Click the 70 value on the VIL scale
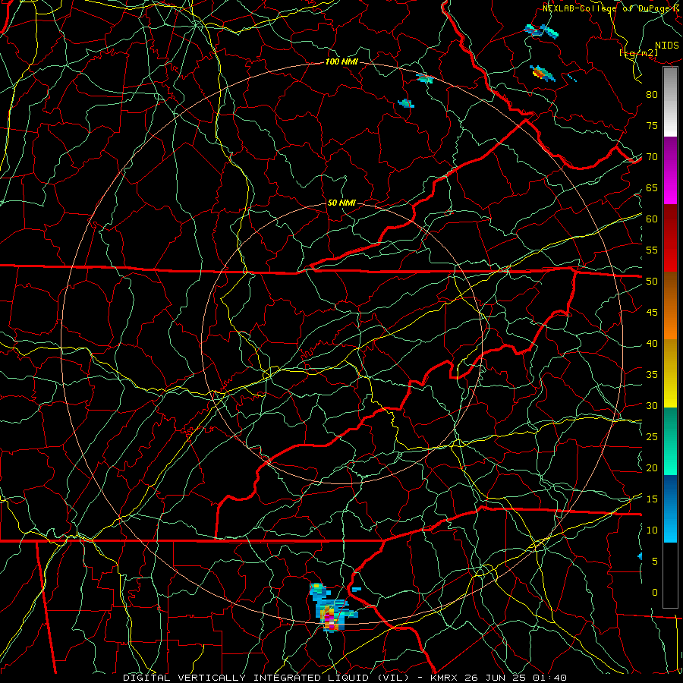Screen dimensions: 683x683 652,157
